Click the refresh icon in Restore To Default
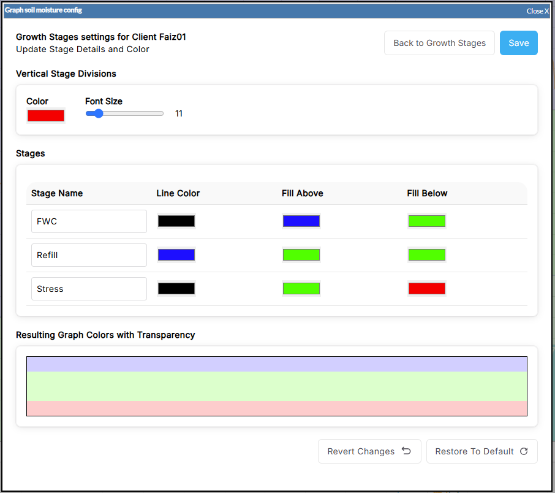This screenshot has width=555, height=493. point(524,451)
